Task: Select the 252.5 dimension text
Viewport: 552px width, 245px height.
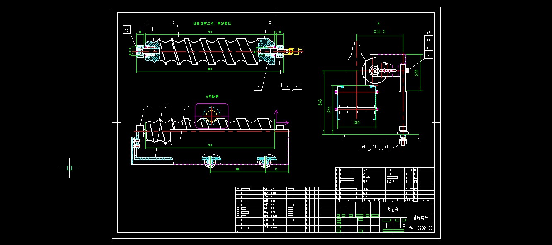Action: (x=380, y=31)
